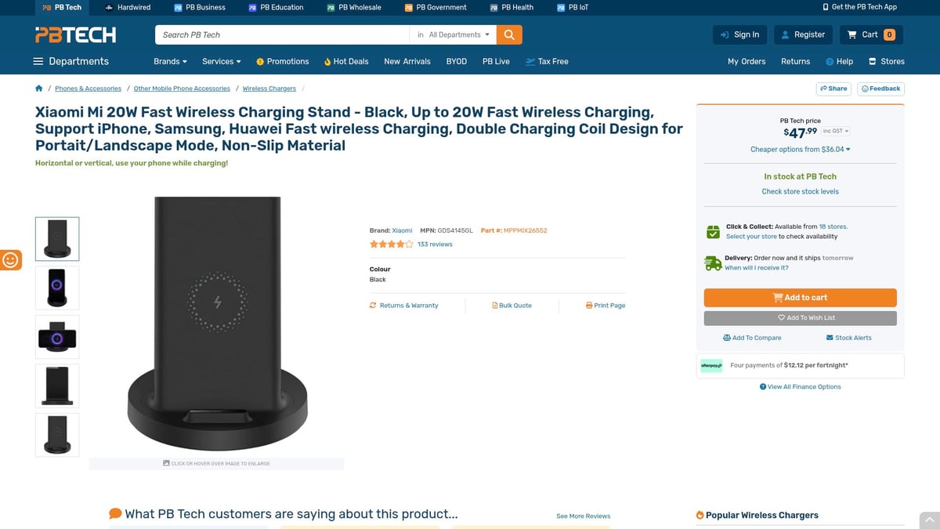The height and width of the screenshot is (529, 940).
Task: Open Bulk Quote via the document icon
Action: click(x=495, y=305)
